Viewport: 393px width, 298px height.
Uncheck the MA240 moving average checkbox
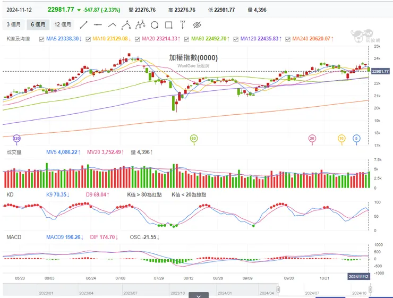pos(287,39)
